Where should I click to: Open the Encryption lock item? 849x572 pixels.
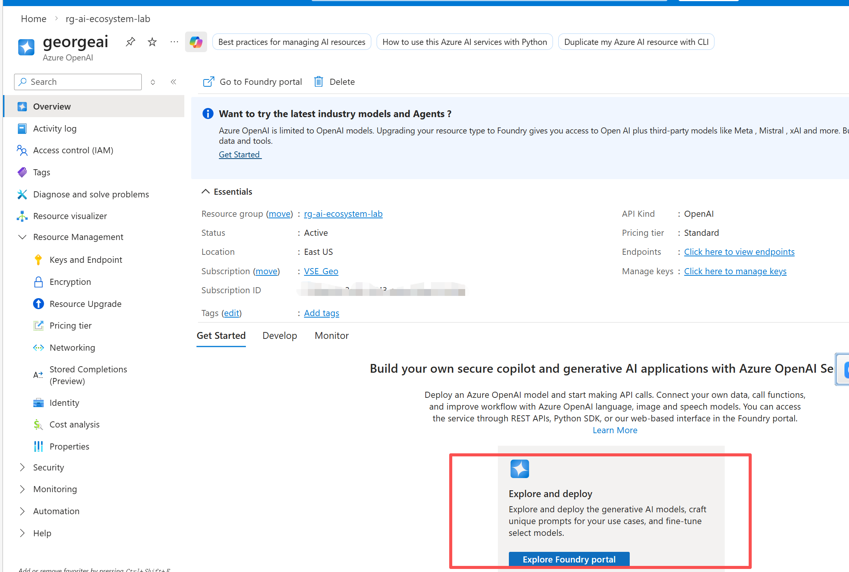(x=70, y=282)
